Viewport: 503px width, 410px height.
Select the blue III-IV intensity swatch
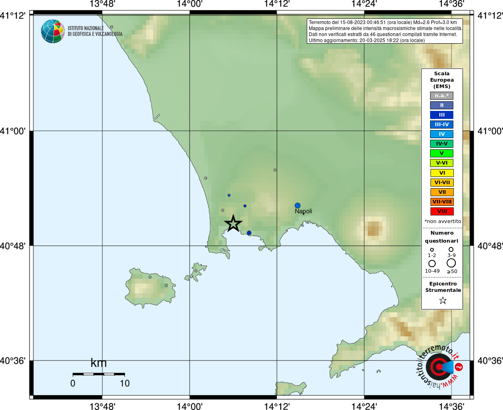442,125
